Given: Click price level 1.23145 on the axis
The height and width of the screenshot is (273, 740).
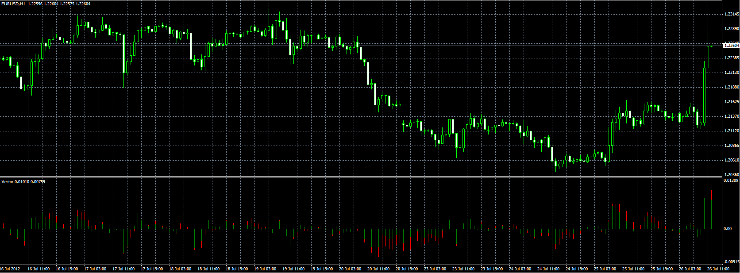Looking at the screenshot, I should coord(731,14).
